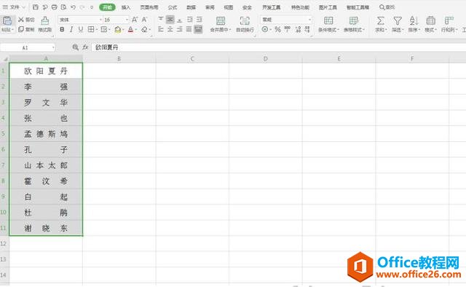Decrease font size with smaller A icon
466x287 pixels.
(144, 20)
